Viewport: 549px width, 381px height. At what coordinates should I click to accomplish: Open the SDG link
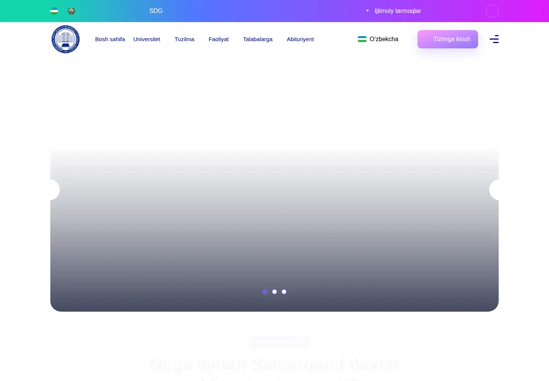pos(156,11)
